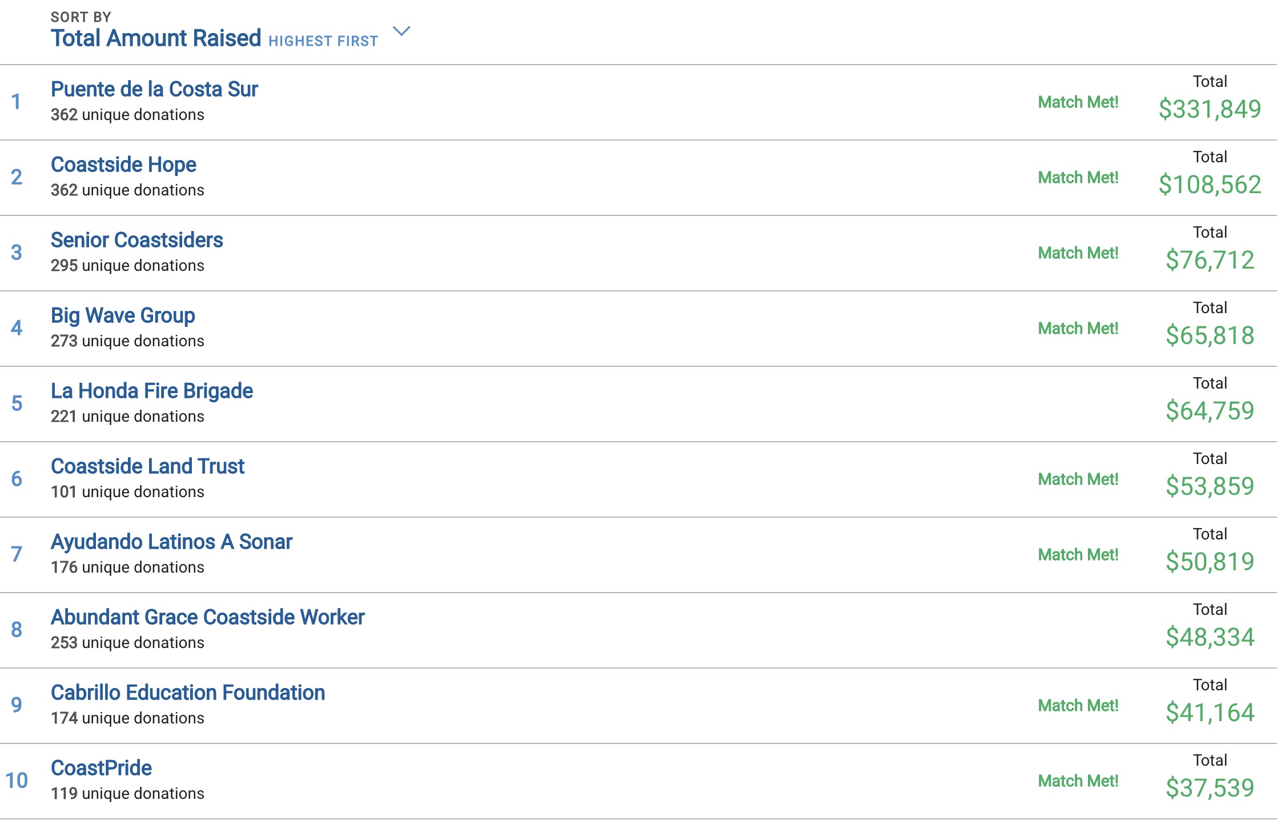Click the $48,334 total amount
The image size is (1277, 840).
[x=1210, y=637]
